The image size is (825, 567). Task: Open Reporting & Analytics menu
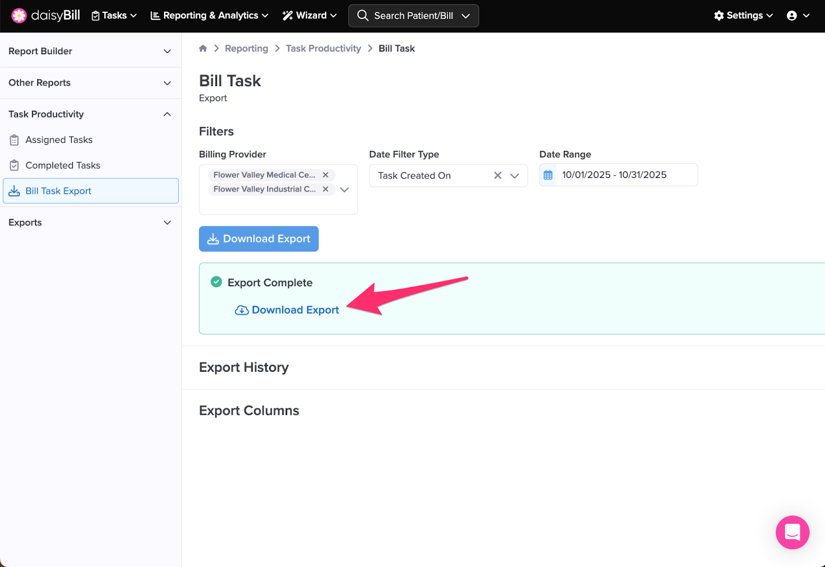209,15
